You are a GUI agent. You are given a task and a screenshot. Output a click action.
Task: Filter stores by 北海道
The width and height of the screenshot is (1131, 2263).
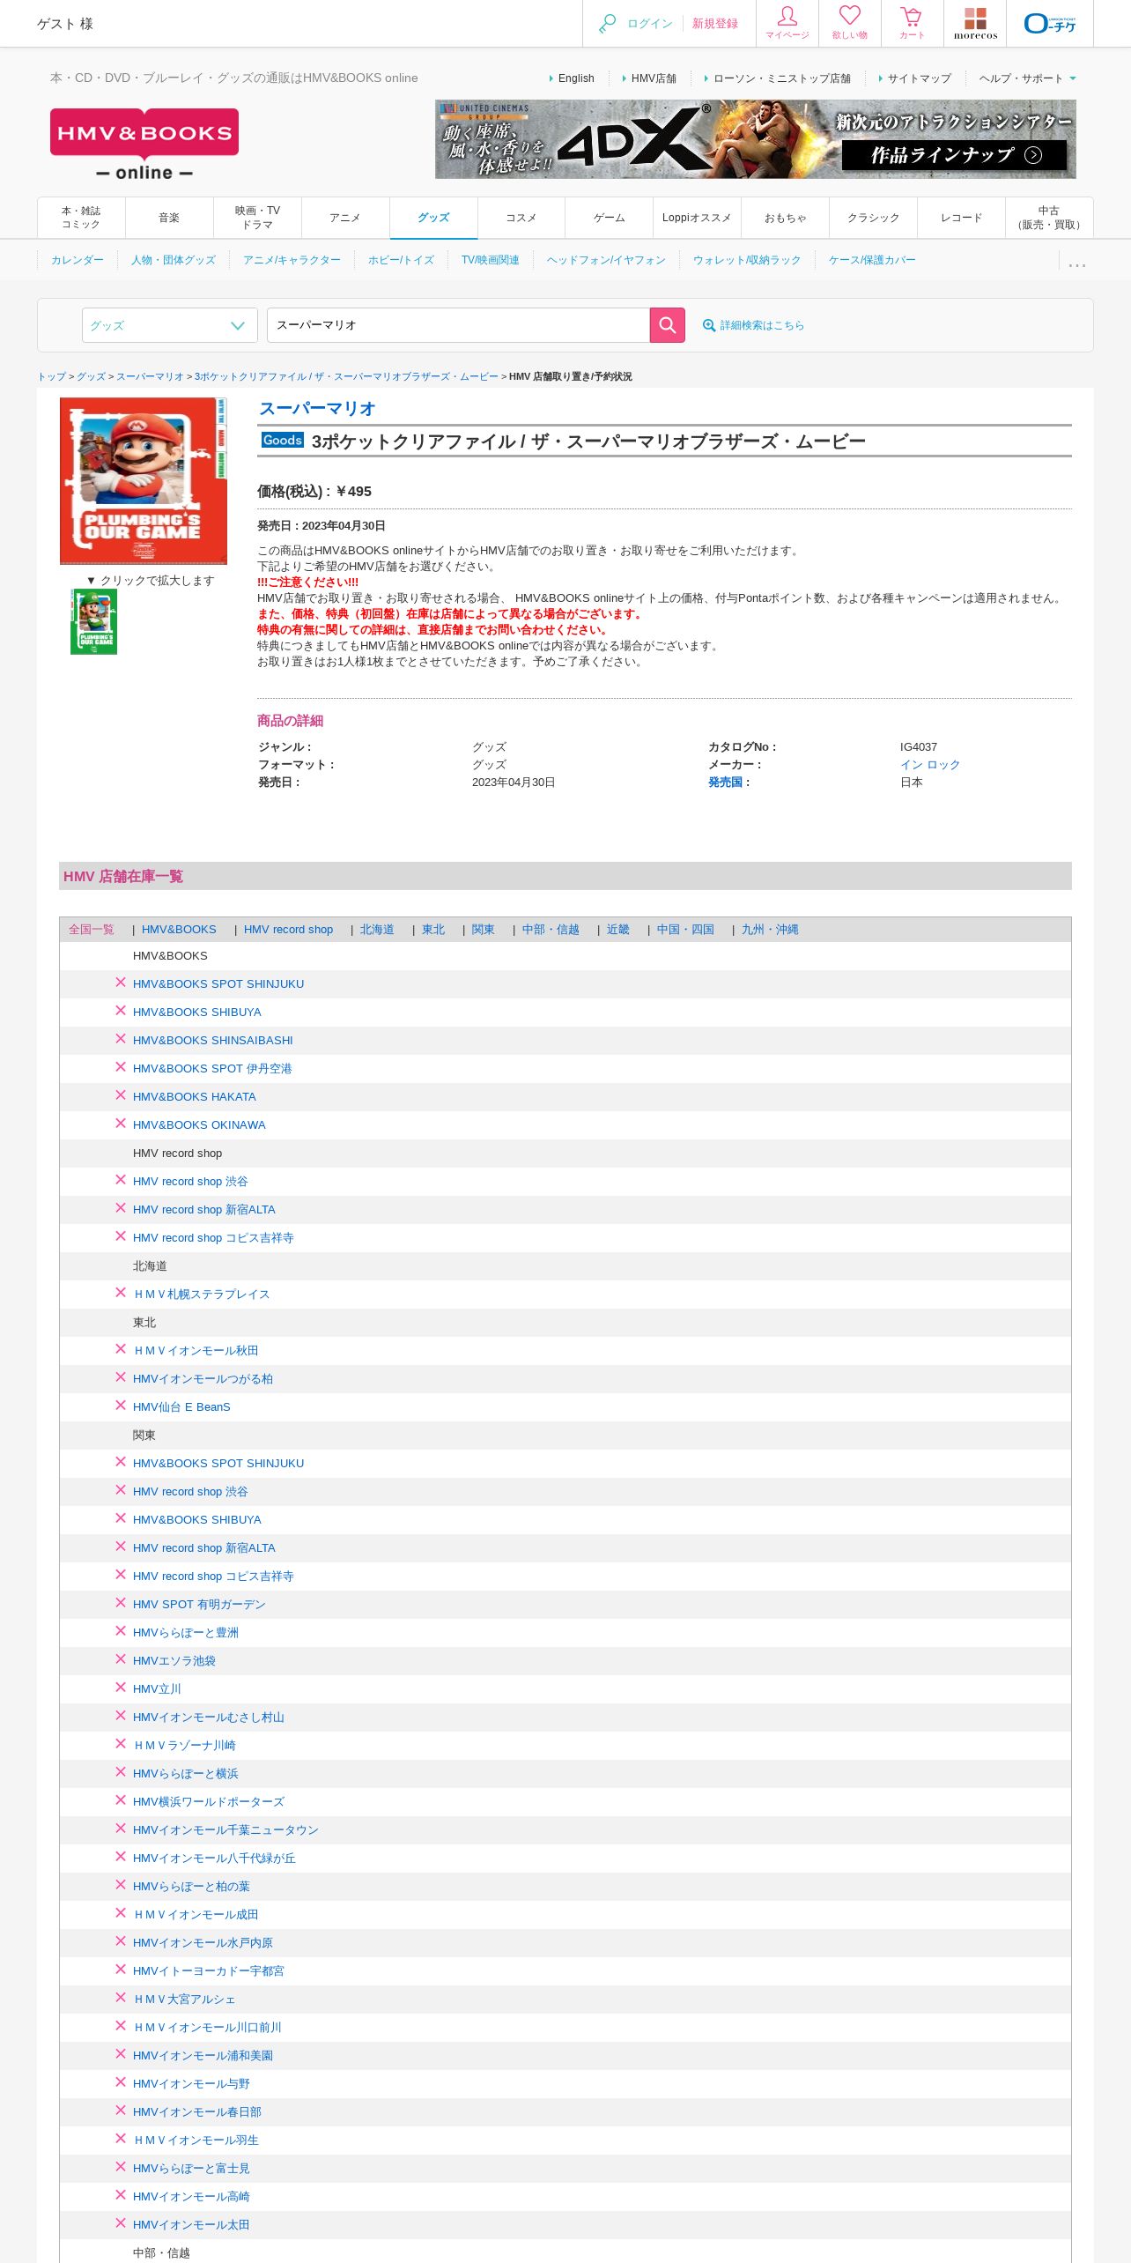[377, 930]
